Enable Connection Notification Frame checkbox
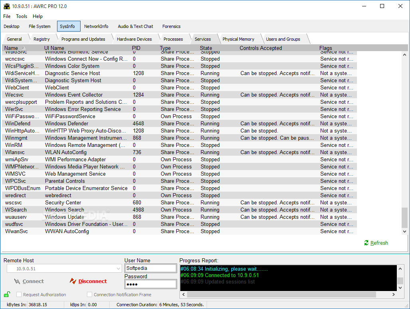The width and height of the screenshot is (410, 309). [x=89, y=295]
